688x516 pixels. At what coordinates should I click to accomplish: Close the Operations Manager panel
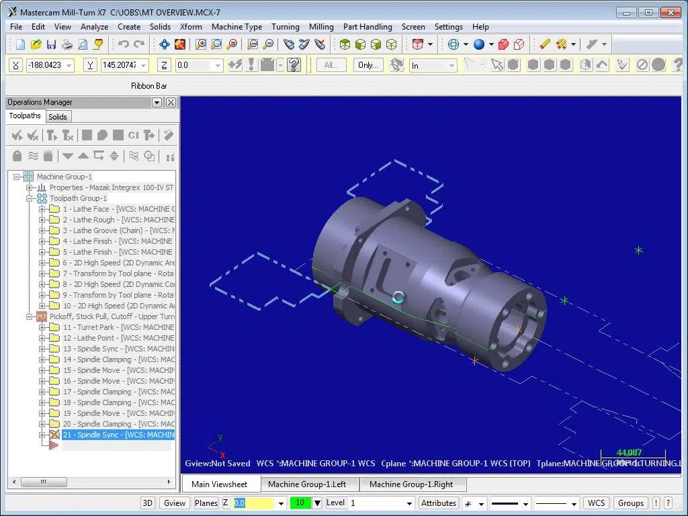(171, 102)
